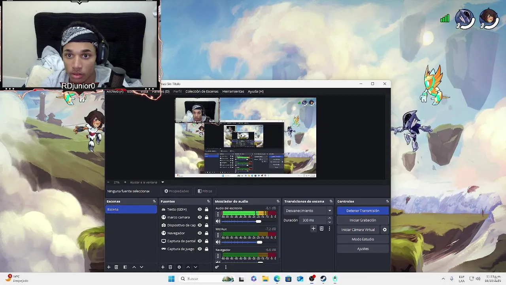506x285 pixels.
Task: Open Perfil menu
Action: [x=177, y=91]
